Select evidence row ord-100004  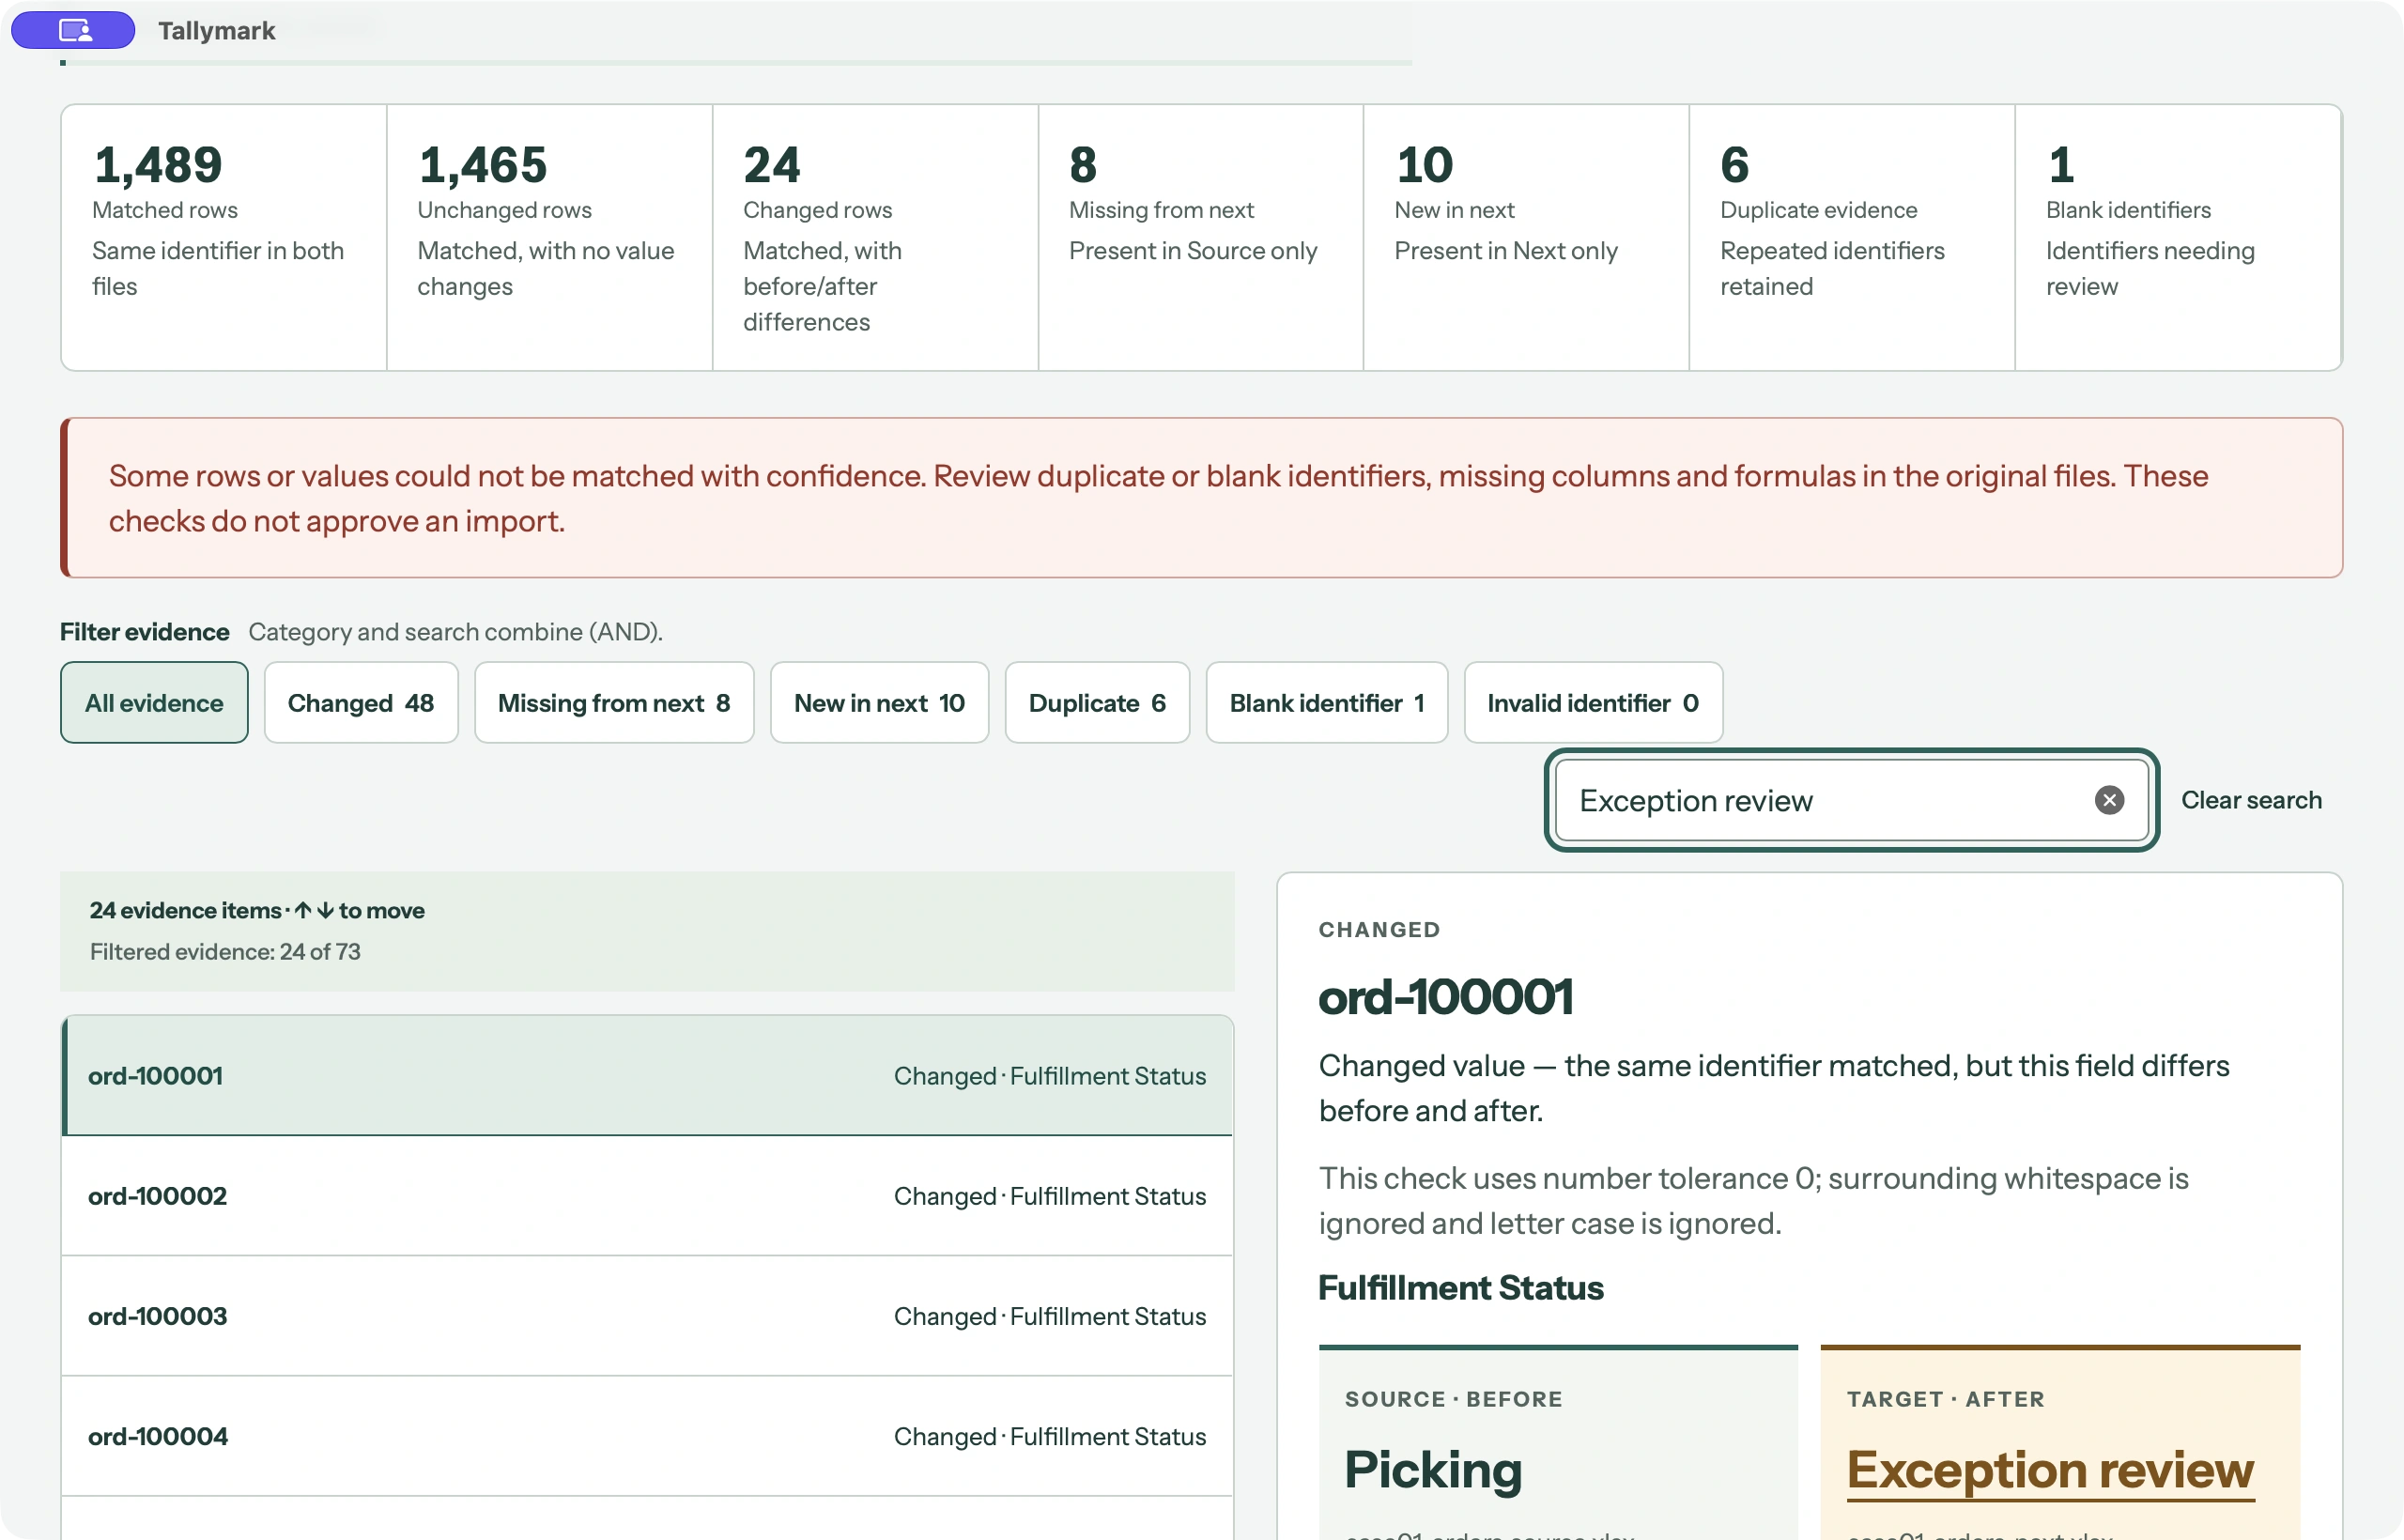[648, 1436]
